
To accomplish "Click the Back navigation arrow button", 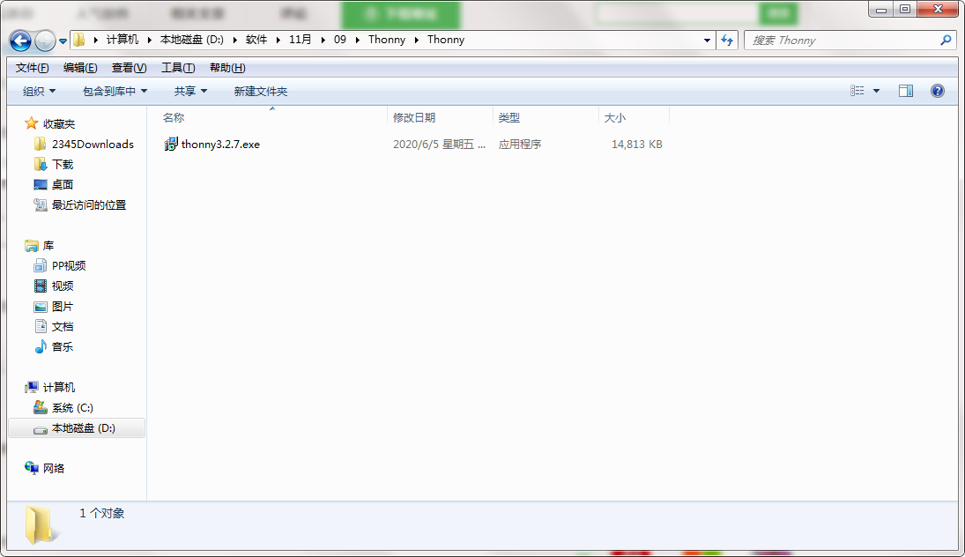I will (20, 41).
